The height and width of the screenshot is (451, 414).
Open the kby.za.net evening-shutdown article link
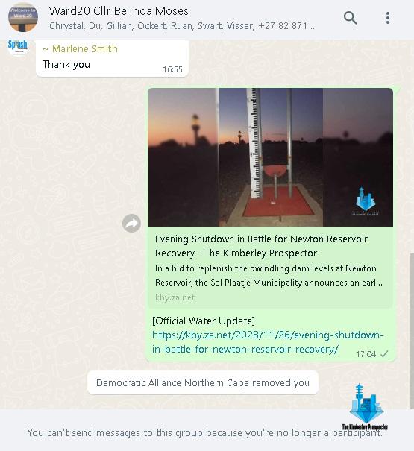coord(268,342)
